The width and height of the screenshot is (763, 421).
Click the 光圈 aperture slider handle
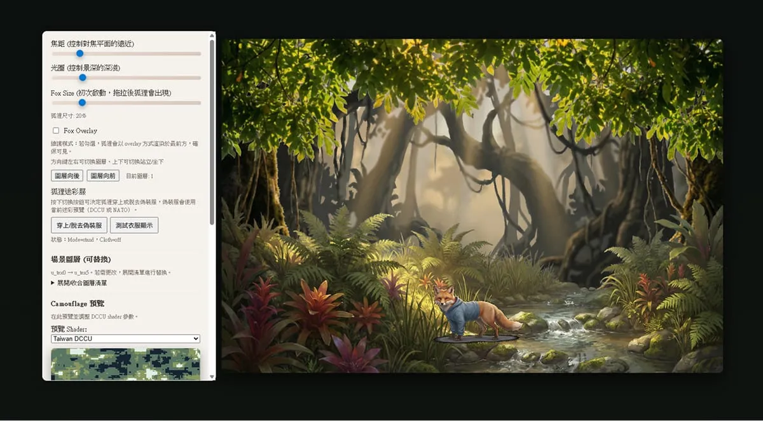coord(82,77)
